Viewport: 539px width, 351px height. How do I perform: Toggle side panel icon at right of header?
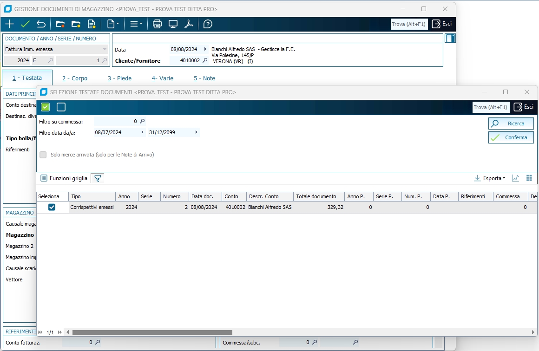coord(450,38)
